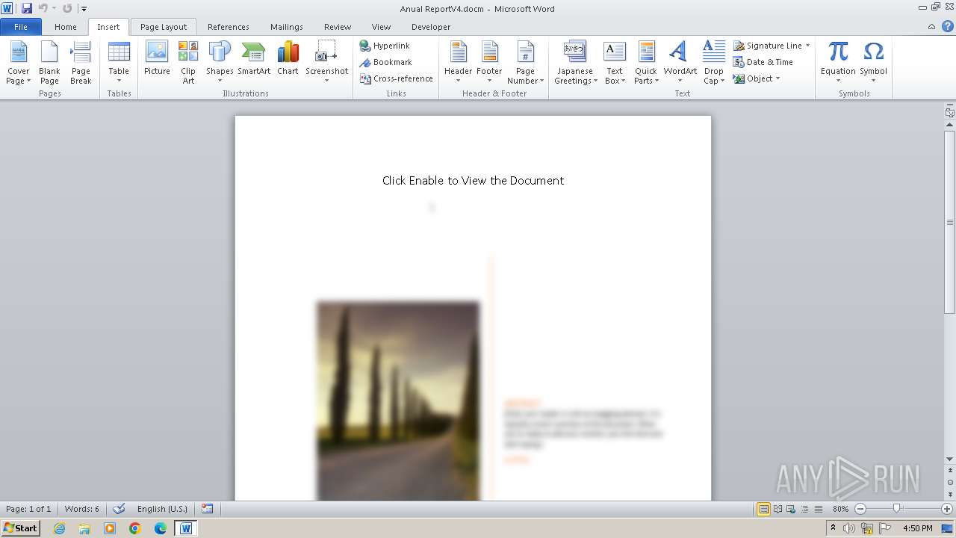Insert a Cross-reference
Screen dimensions: 956x538
click(396, 78)
